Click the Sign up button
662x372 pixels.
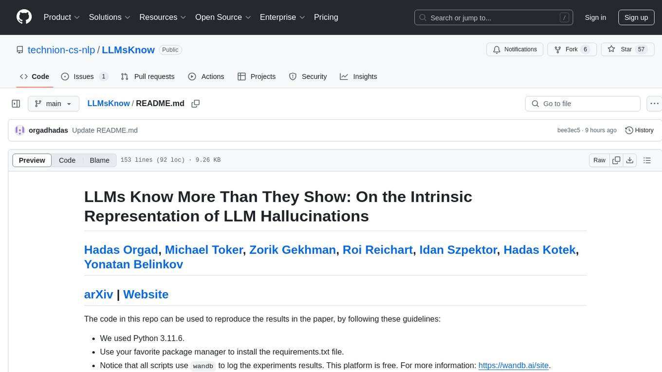coord(636,18)
